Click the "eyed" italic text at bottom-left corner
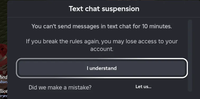Viewport: 200px width, 99px height. (4, 96)
